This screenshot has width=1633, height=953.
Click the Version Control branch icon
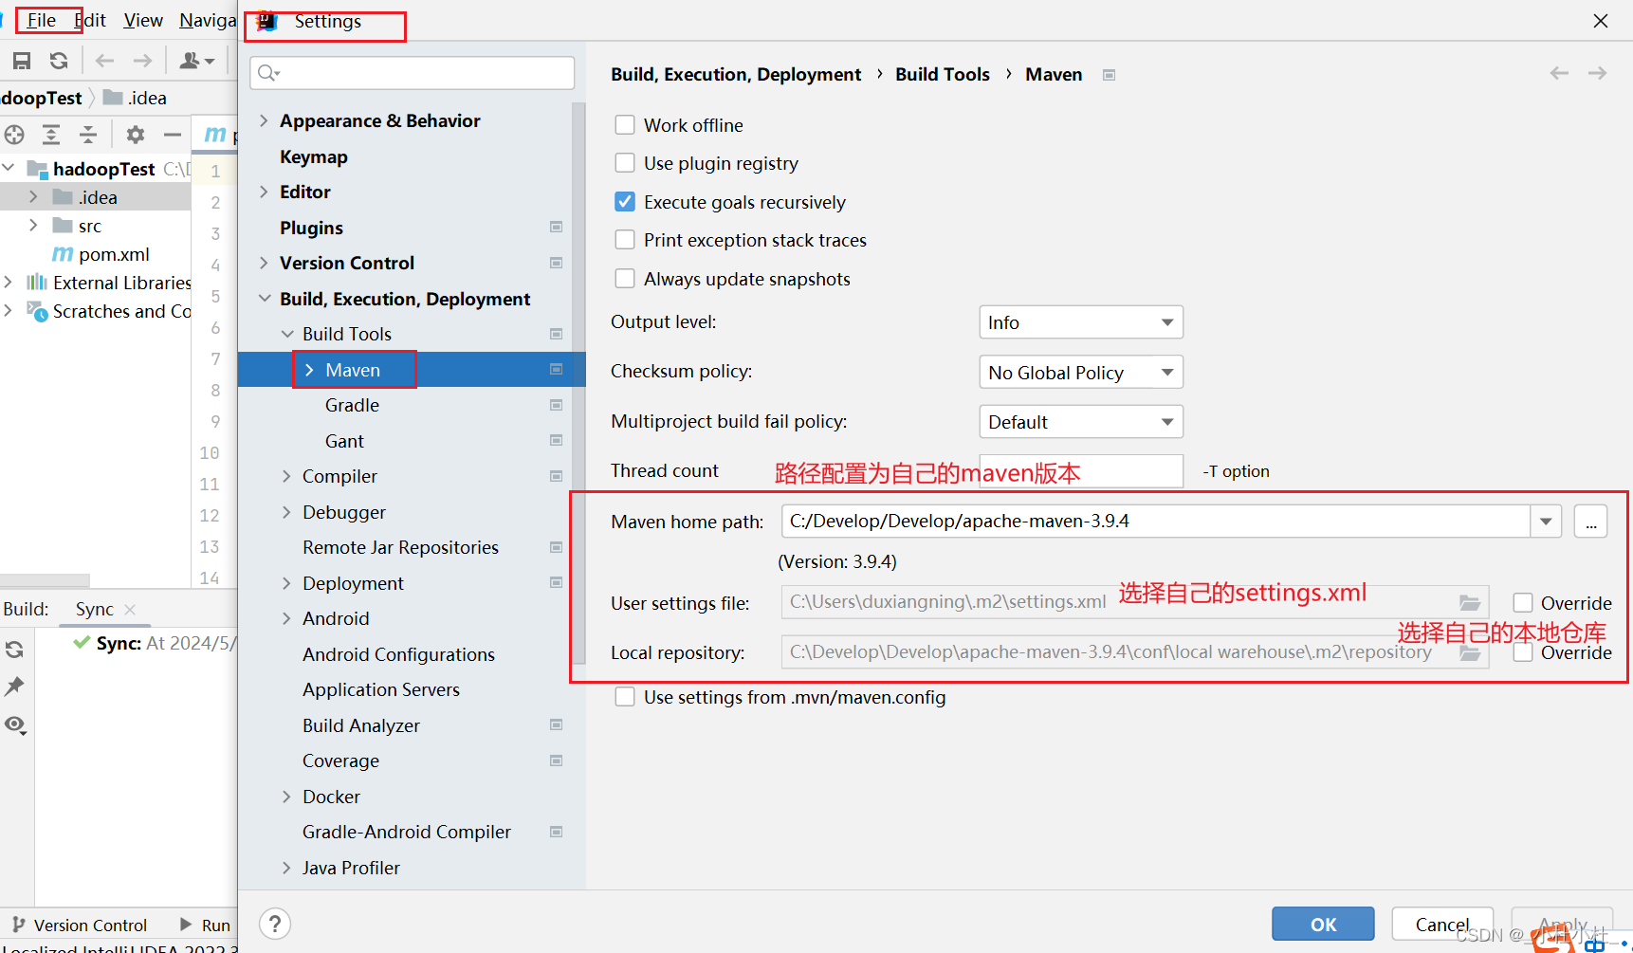[18, 925]
